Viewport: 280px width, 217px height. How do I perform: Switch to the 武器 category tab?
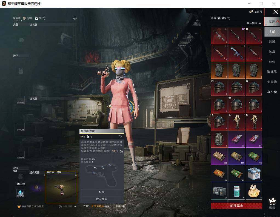click(272, 42)
